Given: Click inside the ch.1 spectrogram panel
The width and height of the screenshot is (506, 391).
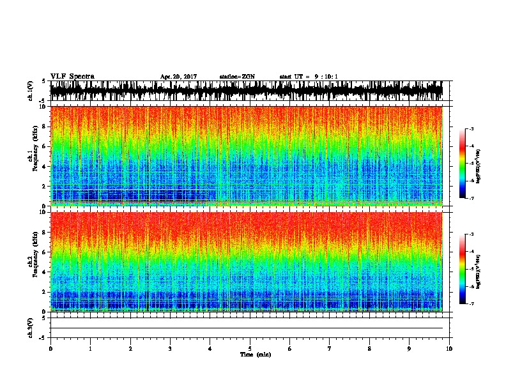Looking at the screenshot, I should click(x=247, y=156).
